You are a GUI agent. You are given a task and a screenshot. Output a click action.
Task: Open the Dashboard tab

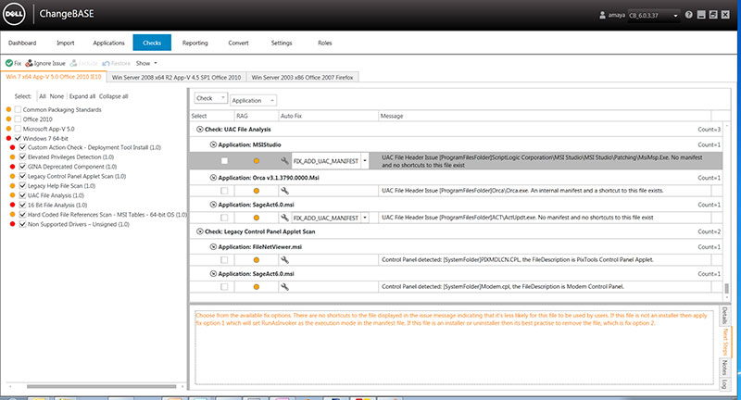coord(22,43)
